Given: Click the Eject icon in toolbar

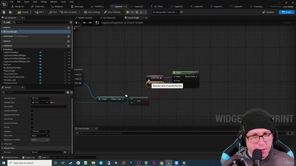Looking at the screenshot, I should click(141, 12).
